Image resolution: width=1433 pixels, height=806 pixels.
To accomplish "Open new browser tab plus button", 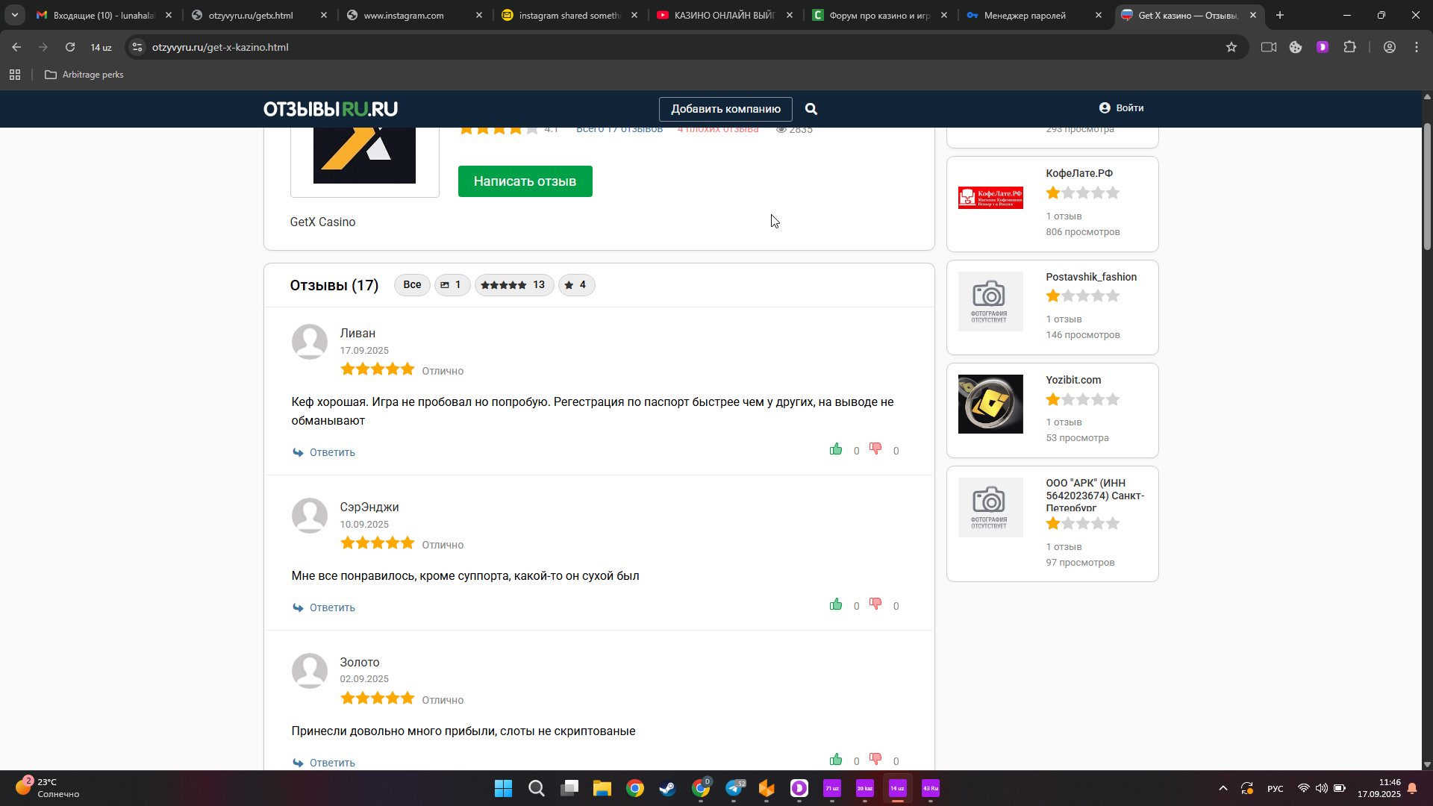I will click(x=1280, y=15).
